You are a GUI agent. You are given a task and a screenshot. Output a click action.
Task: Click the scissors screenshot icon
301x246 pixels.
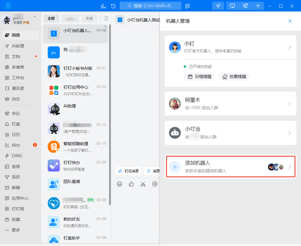(143, 184)
